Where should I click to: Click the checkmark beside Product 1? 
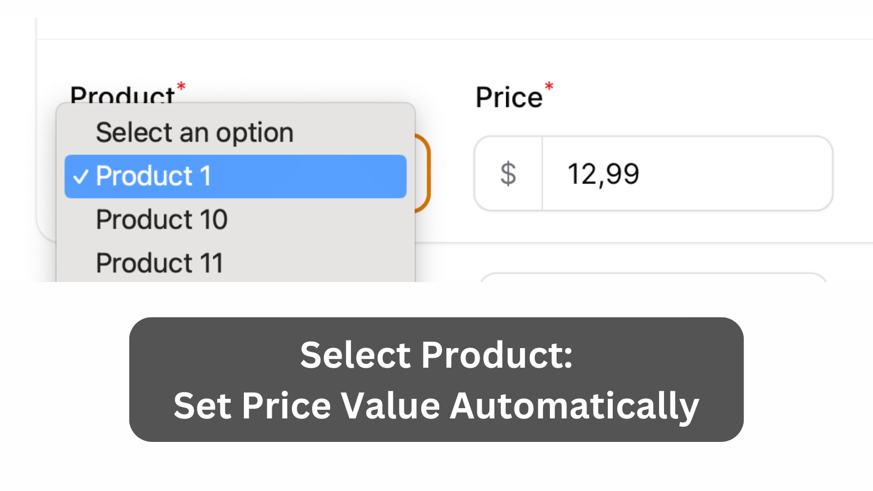pyautogui.click(x=81, y=177)
